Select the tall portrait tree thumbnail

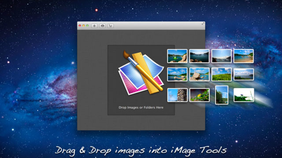[x=222, y=95]
